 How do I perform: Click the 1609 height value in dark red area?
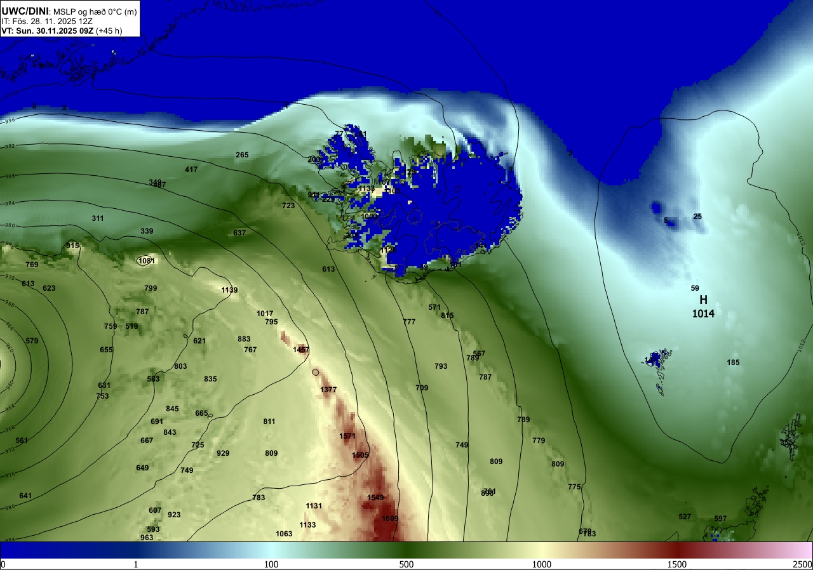390,519
